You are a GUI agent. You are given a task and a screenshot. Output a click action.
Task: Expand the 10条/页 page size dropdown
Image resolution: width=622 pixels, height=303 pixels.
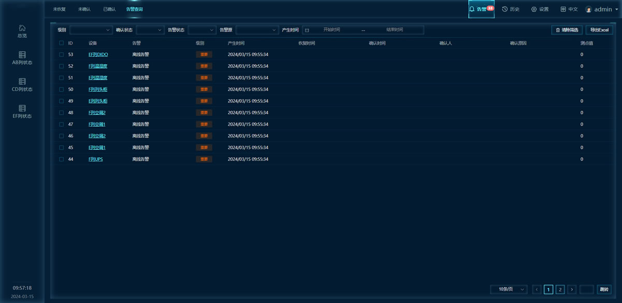pos(509,290)
